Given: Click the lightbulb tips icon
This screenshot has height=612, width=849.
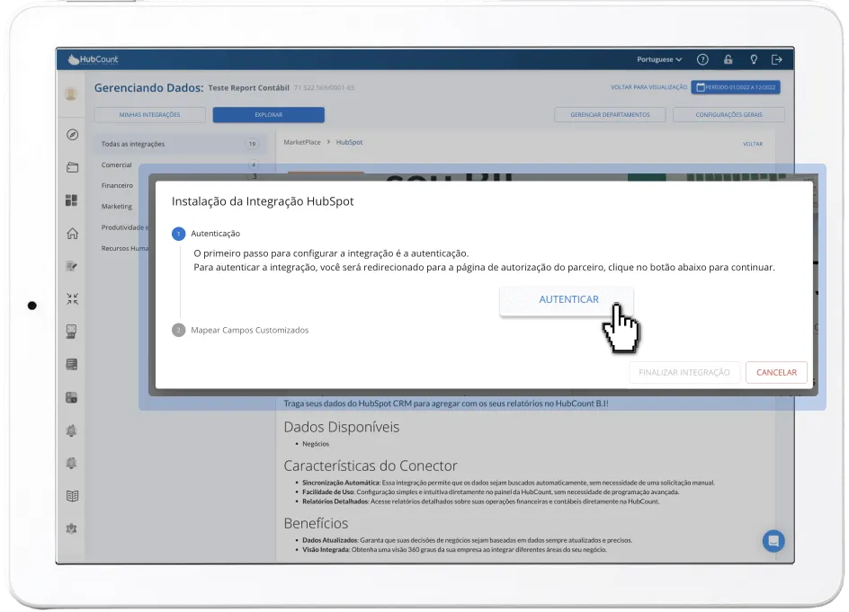Looking at the screenshot, I should [753, 59].
